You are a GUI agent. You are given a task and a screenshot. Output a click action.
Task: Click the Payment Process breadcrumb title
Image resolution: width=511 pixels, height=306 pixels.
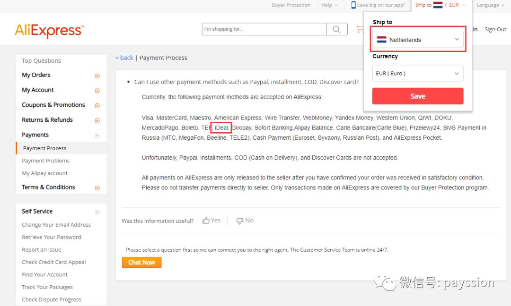[x=163, y=58]
